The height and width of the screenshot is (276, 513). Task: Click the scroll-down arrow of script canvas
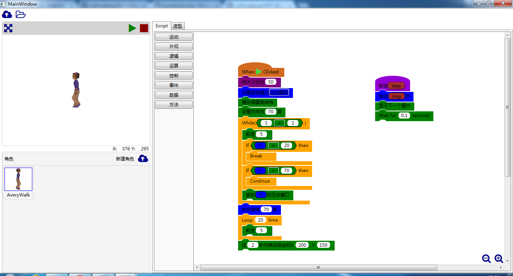click(x=507, y=261)
